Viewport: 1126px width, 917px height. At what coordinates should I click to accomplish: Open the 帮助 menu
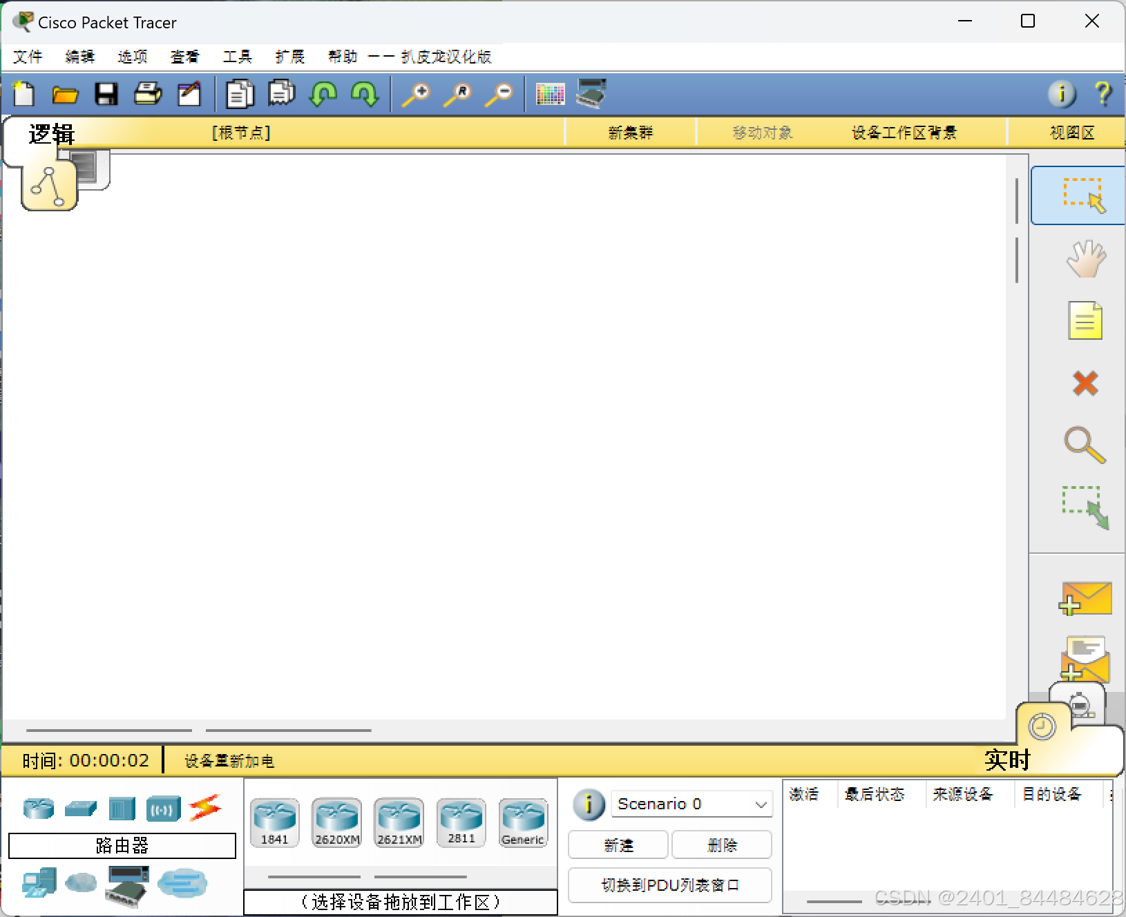coord(343,57)
